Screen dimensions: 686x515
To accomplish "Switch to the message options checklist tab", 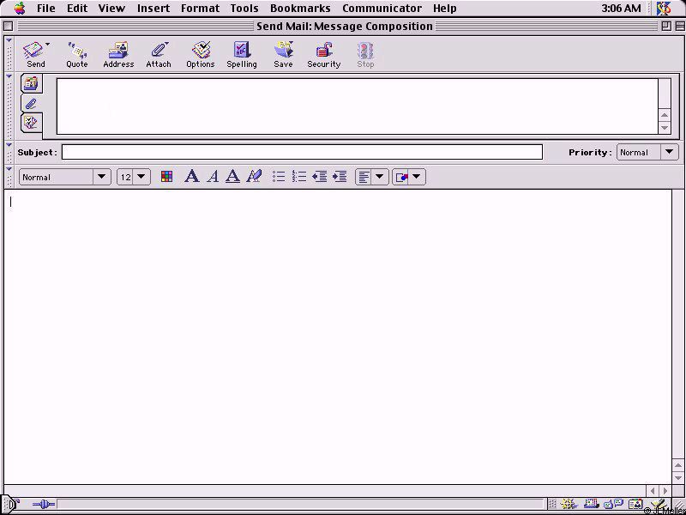I will 31,122.
